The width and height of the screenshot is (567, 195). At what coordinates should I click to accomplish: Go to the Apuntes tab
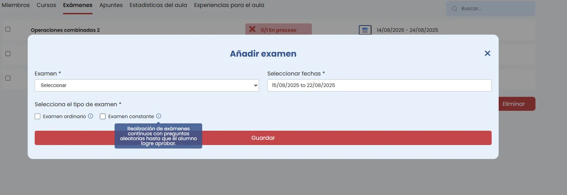[111, 5]
